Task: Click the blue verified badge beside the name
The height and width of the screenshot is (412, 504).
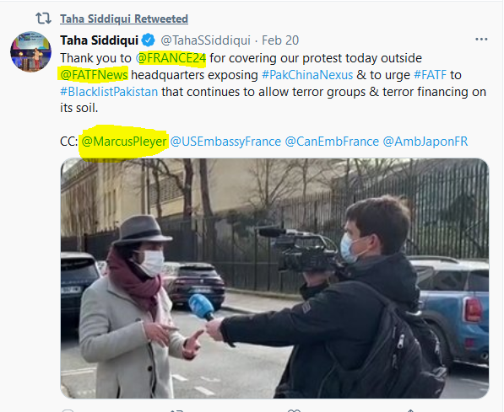Action: (x=149, y=40)
